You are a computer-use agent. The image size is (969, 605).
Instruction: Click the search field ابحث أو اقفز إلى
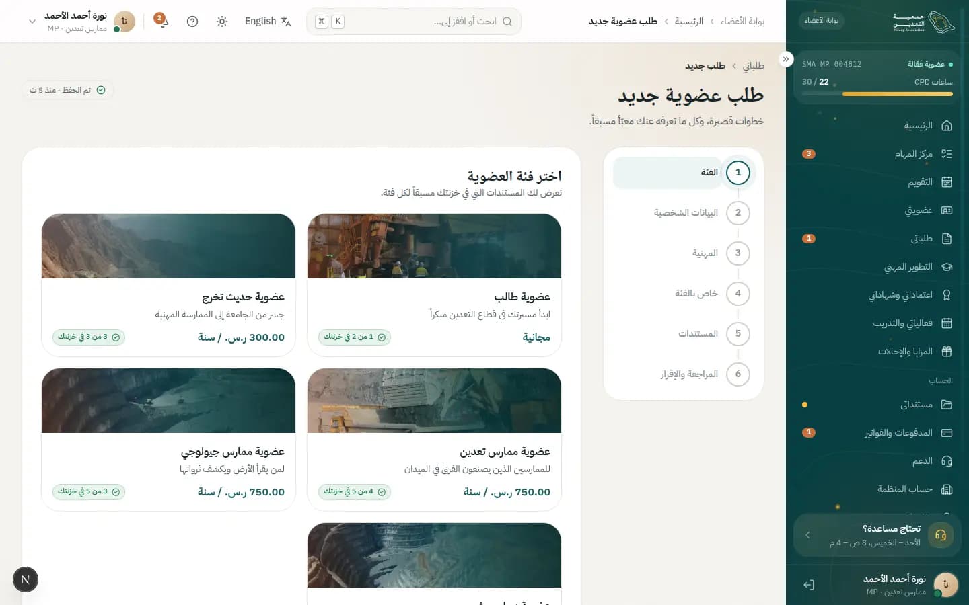414,22
